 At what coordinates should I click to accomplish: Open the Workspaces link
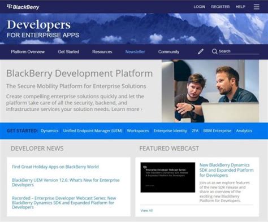(138, 130)
